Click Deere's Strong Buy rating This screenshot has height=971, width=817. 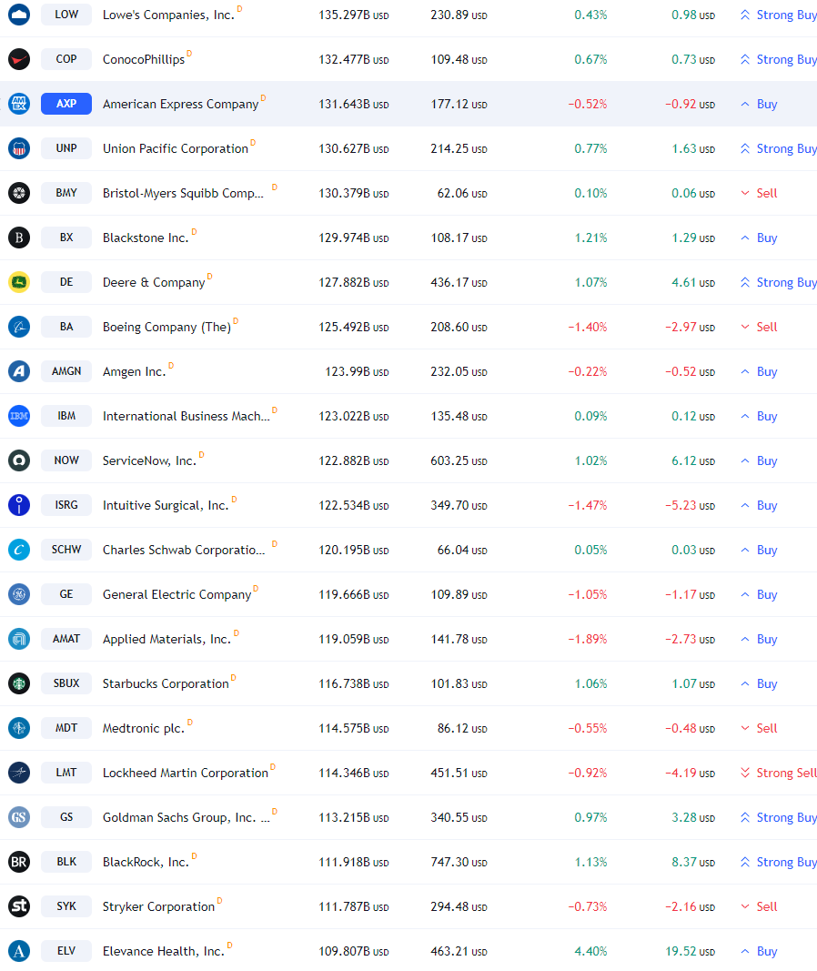779,282
